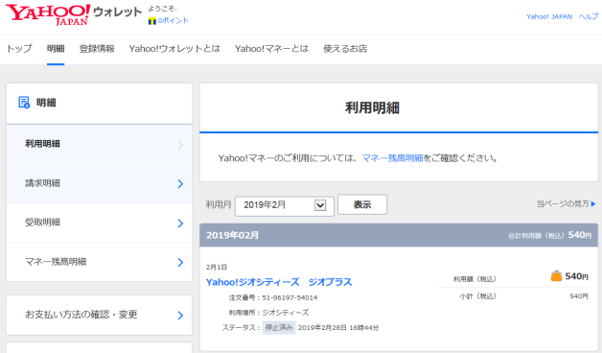Select 請求明細 in the sidebar
The image size is (602, 353).
(99, 183)
